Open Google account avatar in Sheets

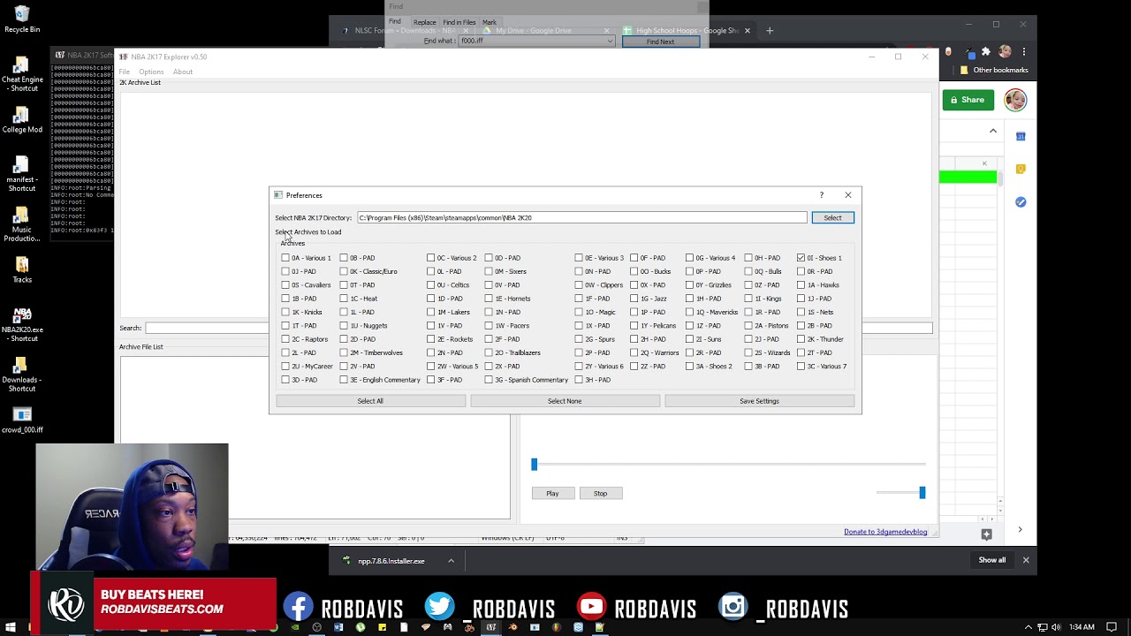[1015, 100]
